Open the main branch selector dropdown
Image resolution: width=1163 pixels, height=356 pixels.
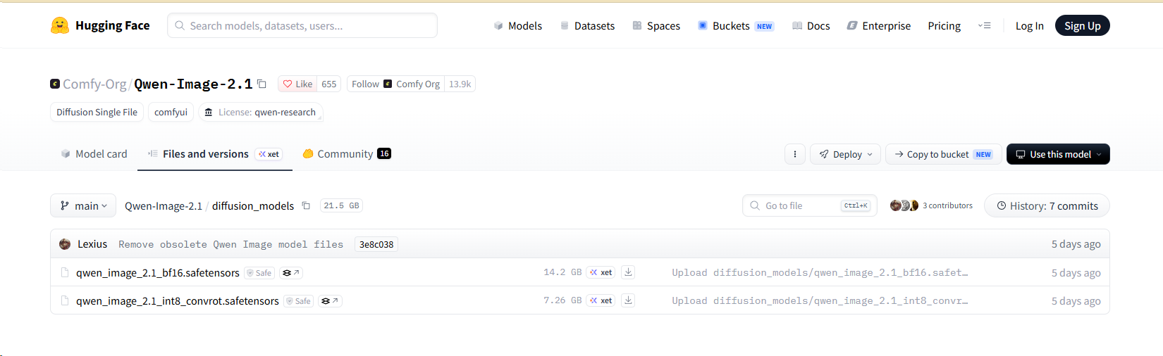pyautogui.click(x=84, y=205)
